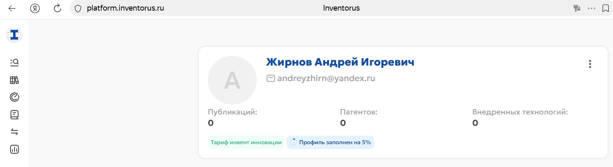Open the profile card three-dot menu
This screenshot has height=167, width=613.
click(x=589, y=64)
